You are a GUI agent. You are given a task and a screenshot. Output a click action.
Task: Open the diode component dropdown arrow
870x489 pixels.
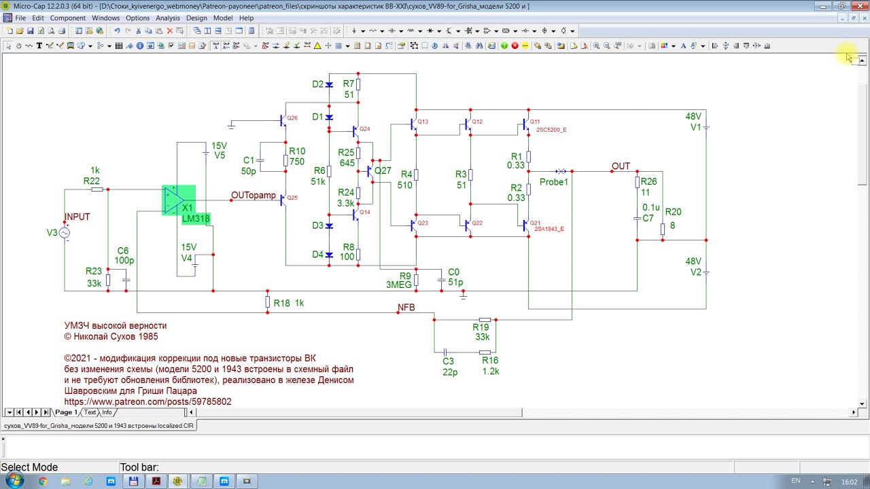[439, 31]
